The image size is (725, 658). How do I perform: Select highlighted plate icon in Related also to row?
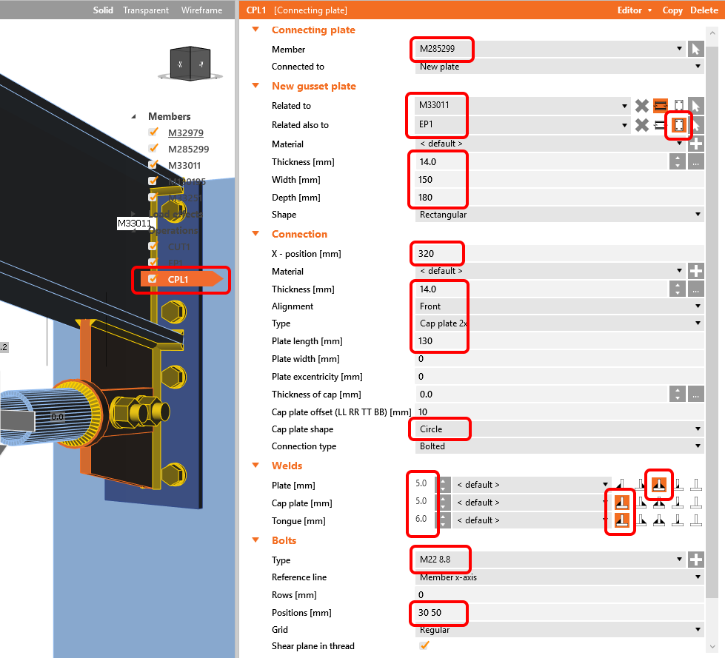point(678,125)
